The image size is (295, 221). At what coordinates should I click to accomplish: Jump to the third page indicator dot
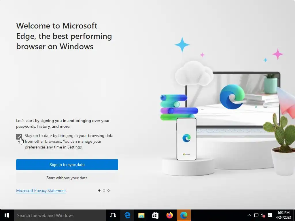pos(109,190)
